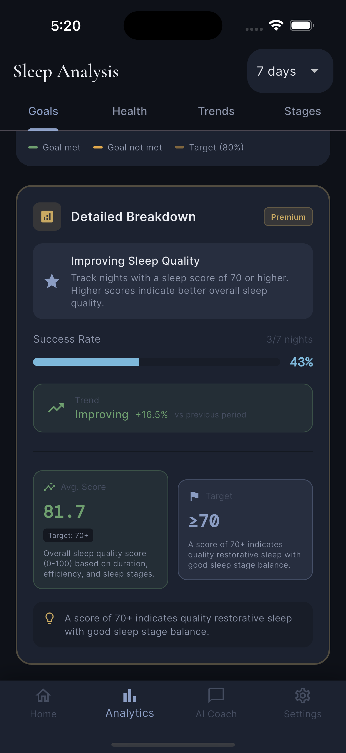The height and width of the screenshot is (753, 346).
Task: Tap the Premium badge
Action: (288, 217)
